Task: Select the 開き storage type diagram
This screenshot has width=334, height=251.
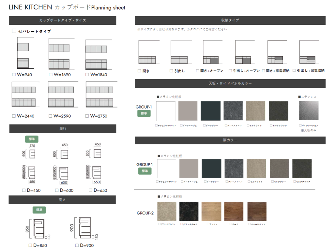Action: point(149,52)
